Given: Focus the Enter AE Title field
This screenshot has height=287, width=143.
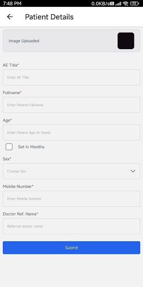Looking at the screenshot, I should [x=71, y=77].
